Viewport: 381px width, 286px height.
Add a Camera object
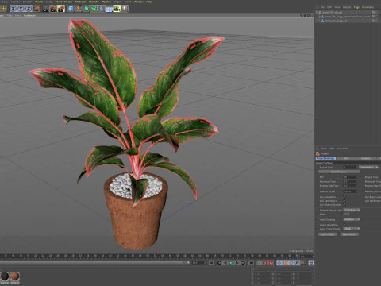[x=117, y=9]
